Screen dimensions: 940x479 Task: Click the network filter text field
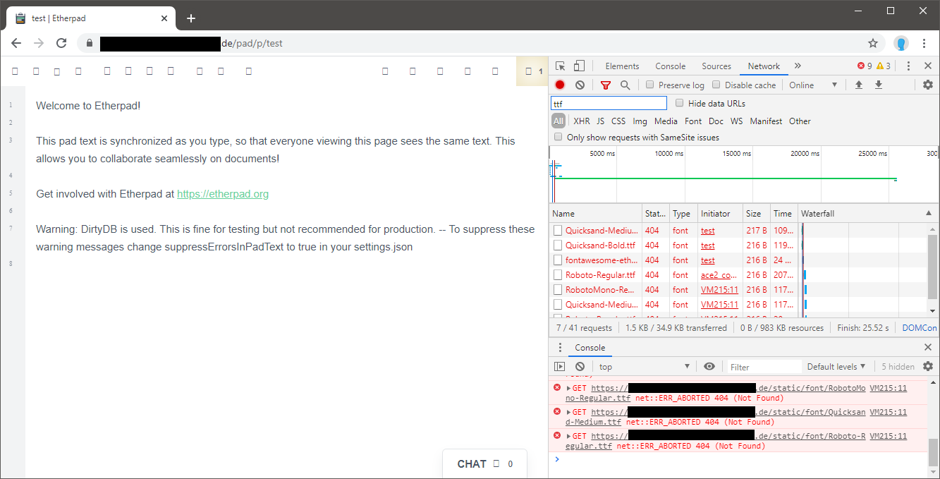point(609,103)
